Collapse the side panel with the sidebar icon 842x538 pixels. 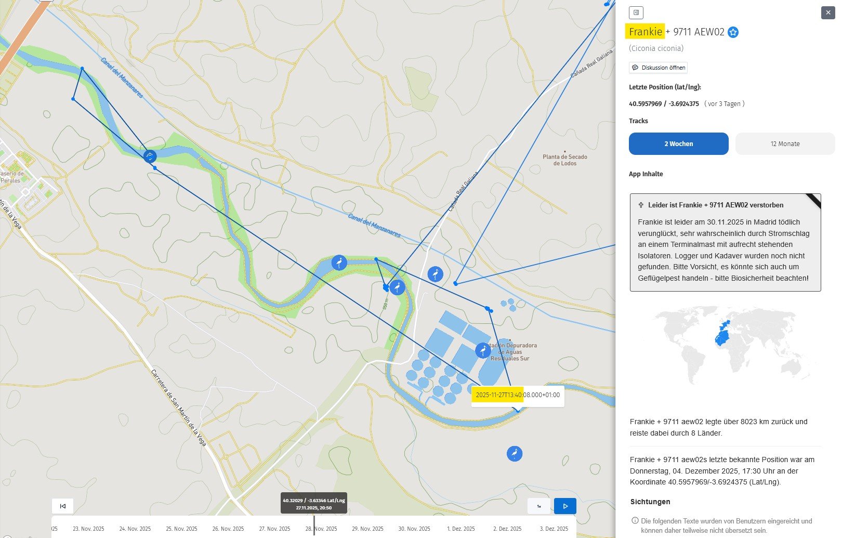pos(636,12)
